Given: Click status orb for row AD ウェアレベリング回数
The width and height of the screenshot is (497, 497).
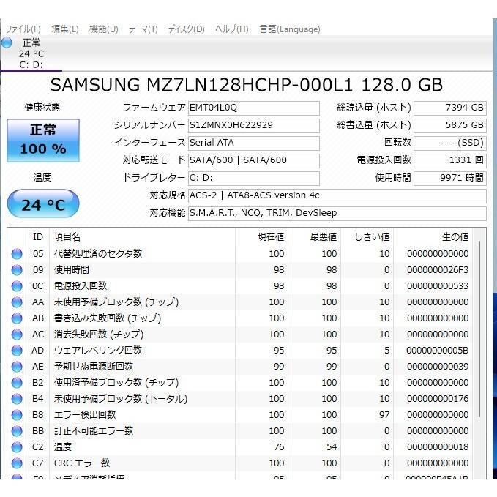Looking at the screenshot, I should (x=17, y=351).
